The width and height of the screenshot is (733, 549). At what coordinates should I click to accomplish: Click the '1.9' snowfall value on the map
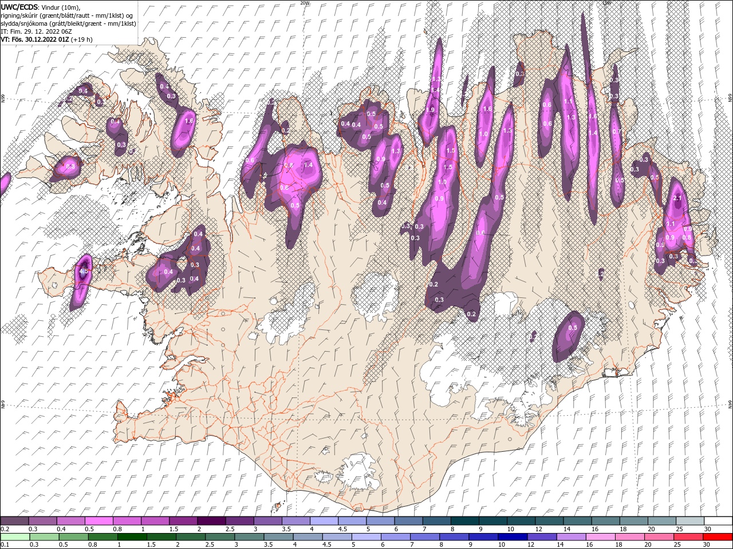(x=430, y=110)
